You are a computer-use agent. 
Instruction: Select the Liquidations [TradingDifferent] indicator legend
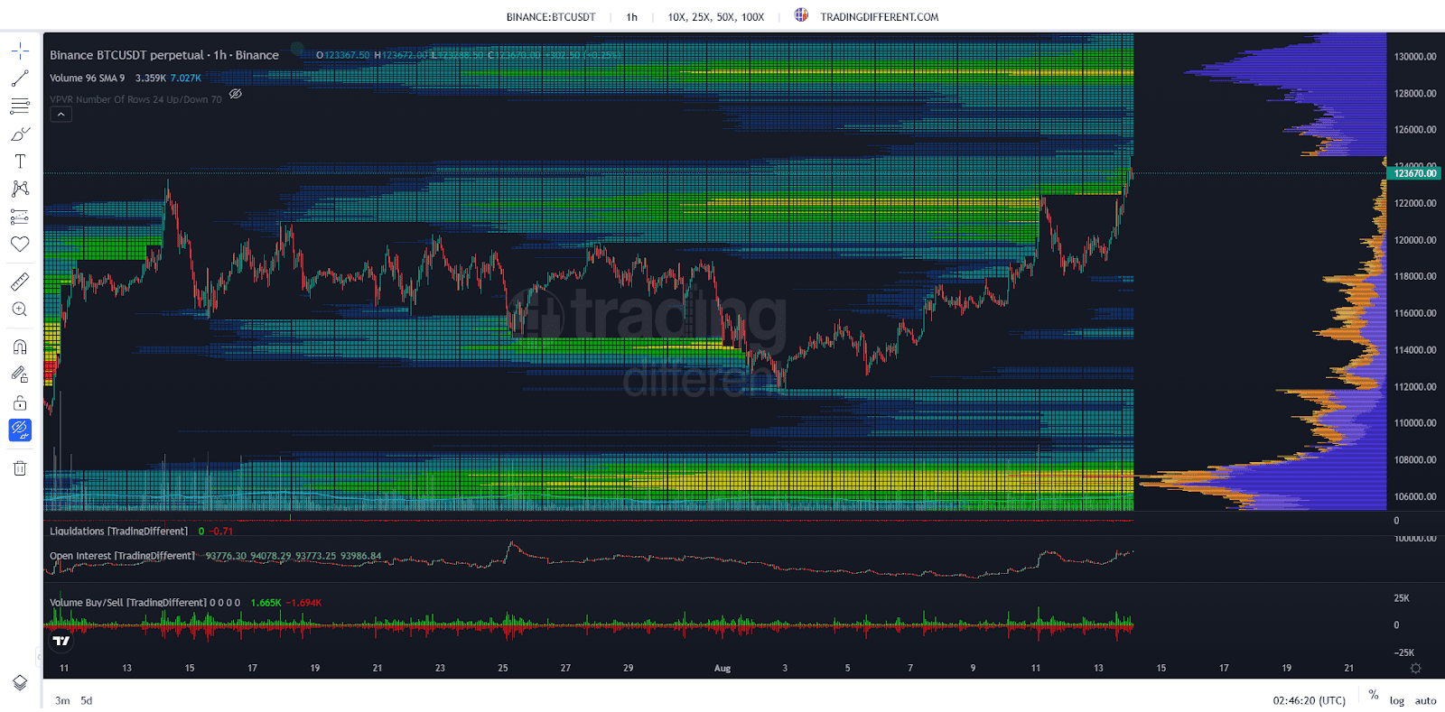118,531
